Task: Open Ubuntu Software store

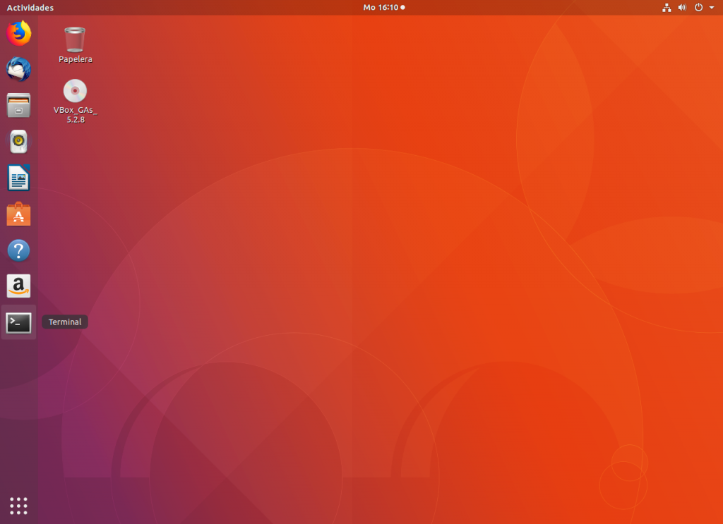Action: (18, 214)
